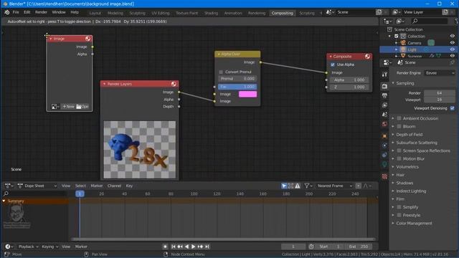This screenshot has width=459, height=258.
Task: Open the Output properties tab icon
Action: pyautogui.click(x=384, y=95)
